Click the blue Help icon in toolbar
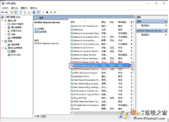This screenshot has width=169, height=122. [34, 12]
